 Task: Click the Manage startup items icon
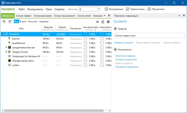10,61
